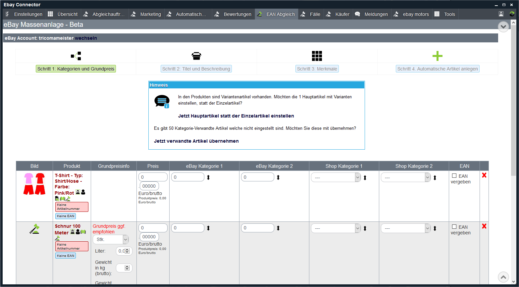Click the arrow beside eBay Kategorie 1 in the T-Shirt row

[x=208, y=177]
